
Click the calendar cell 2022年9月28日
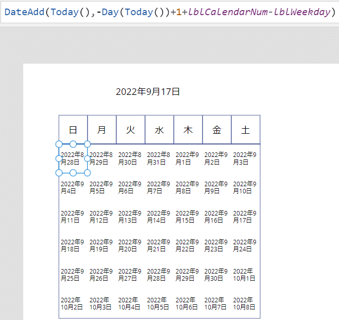[x=159, y=275]
